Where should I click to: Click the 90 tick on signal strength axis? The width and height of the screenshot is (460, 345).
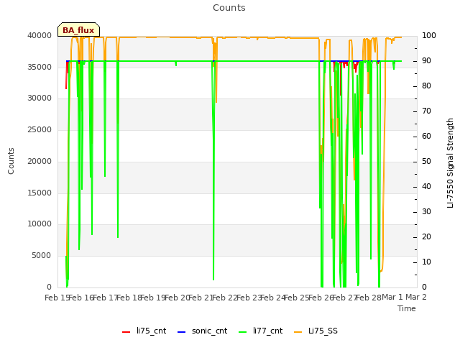(426, 60)
